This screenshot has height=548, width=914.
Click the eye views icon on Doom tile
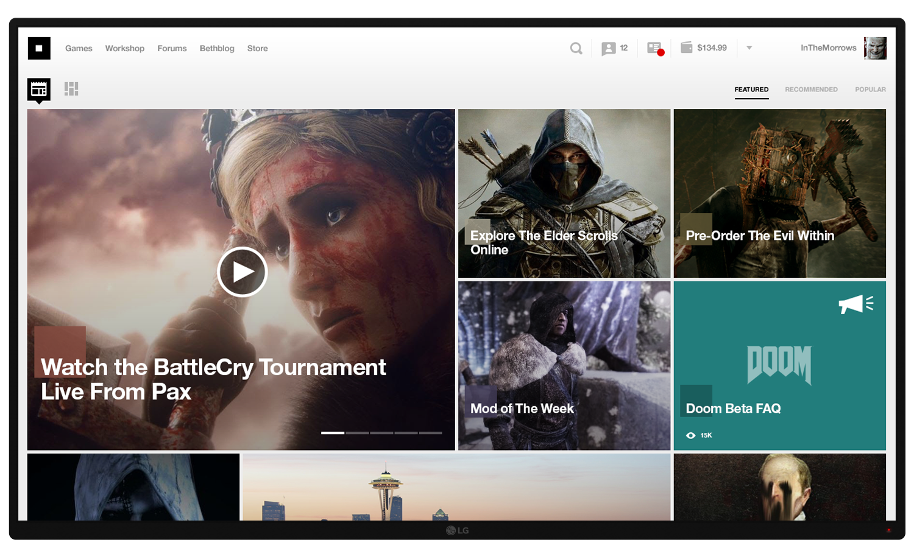tap(690, 435)
